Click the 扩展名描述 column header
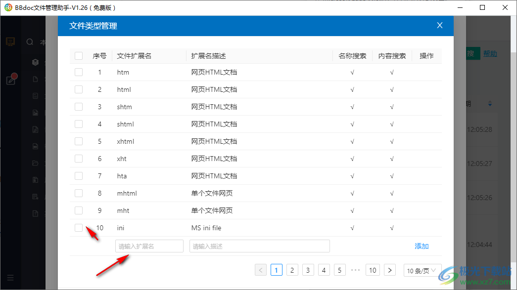The height and width of the screenshot is (290, 517). pos(208,56)
